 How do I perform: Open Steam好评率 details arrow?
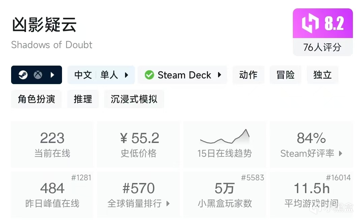(x=340, y=154)
